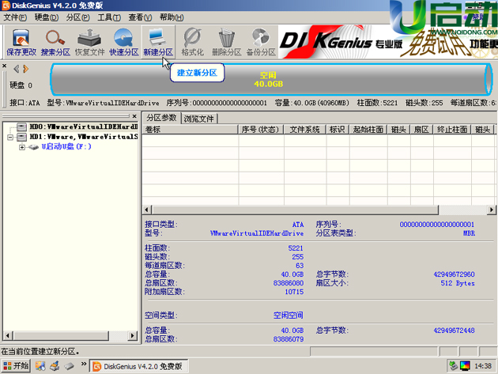Open the 开始 Start menu
The height and width of the screenshot is (374, 498).
(x=16, y=366)
